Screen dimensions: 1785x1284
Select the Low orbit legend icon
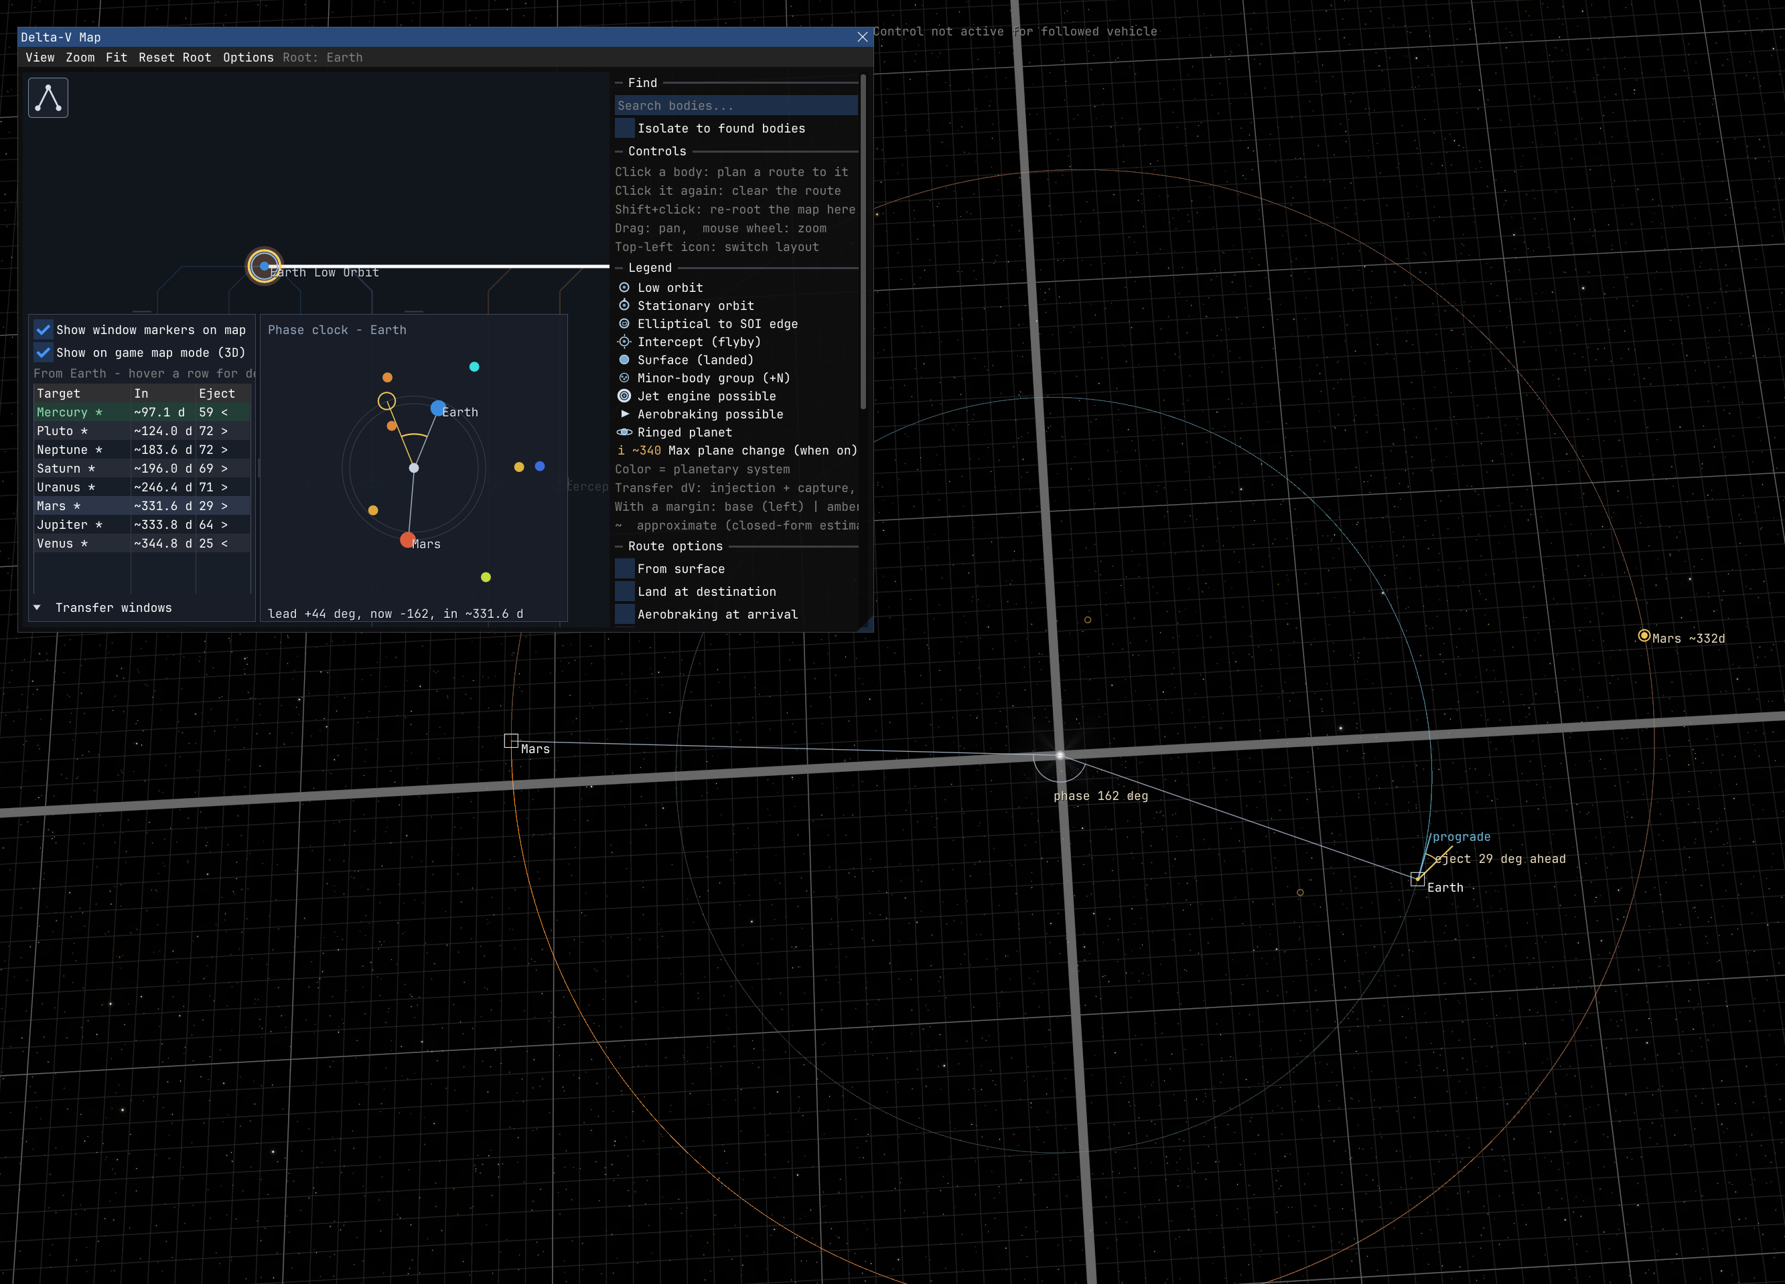624,288
